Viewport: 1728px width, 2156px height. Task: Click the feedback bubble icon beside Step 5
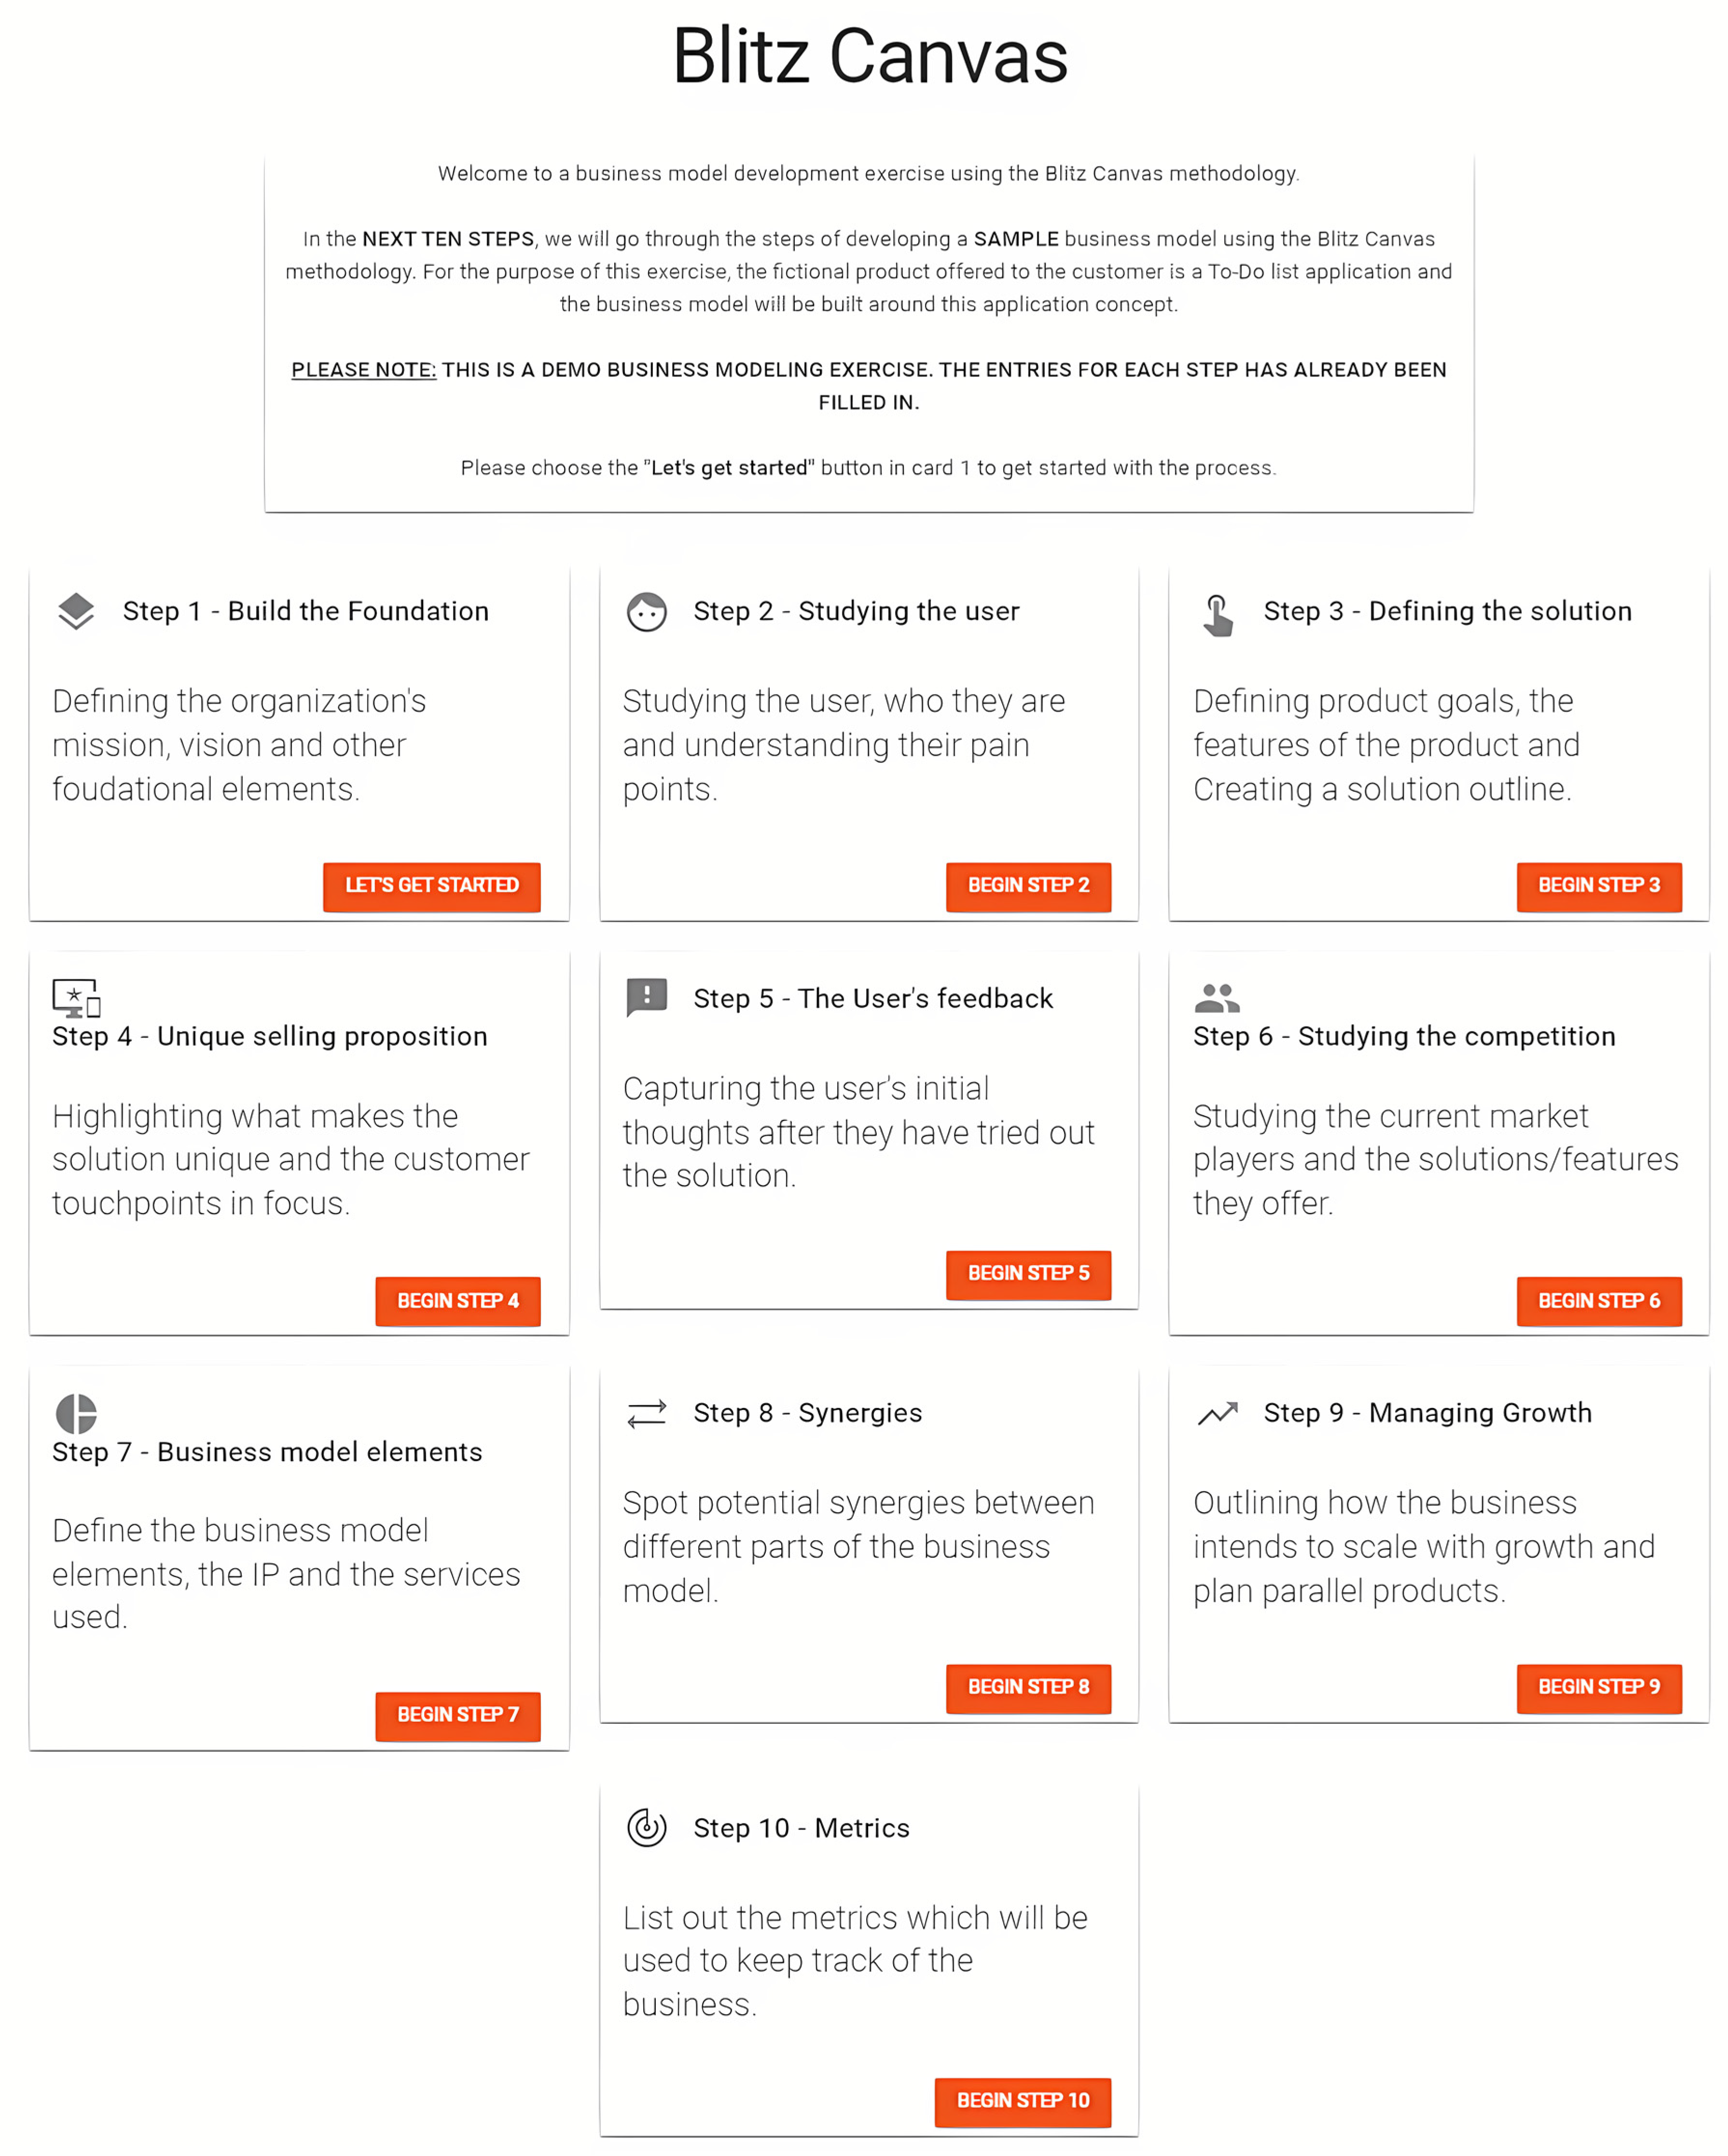(x=646, y=997)
